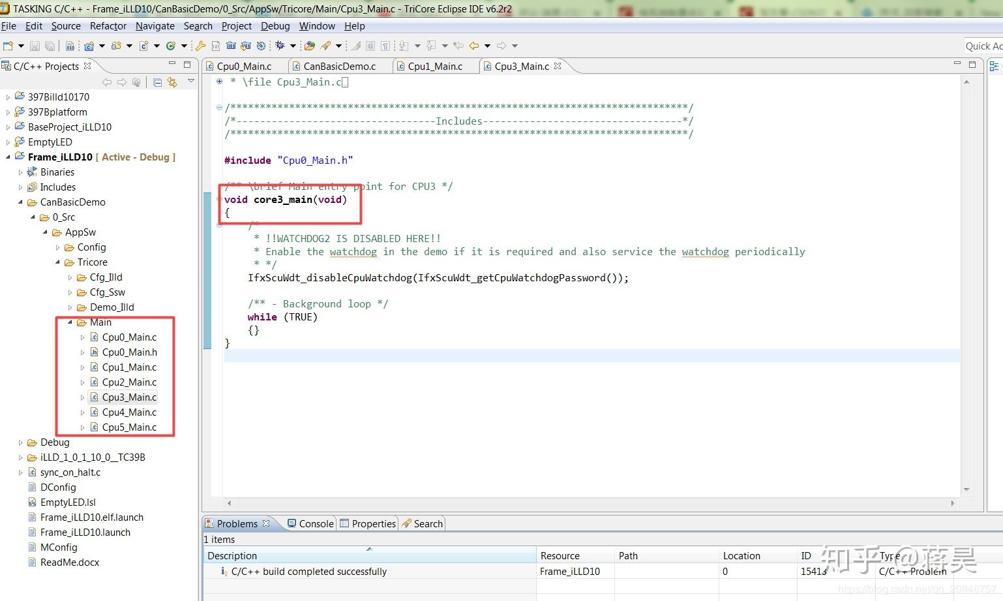Minimize the C/C++ Projects panel

(x=172, y=64)
